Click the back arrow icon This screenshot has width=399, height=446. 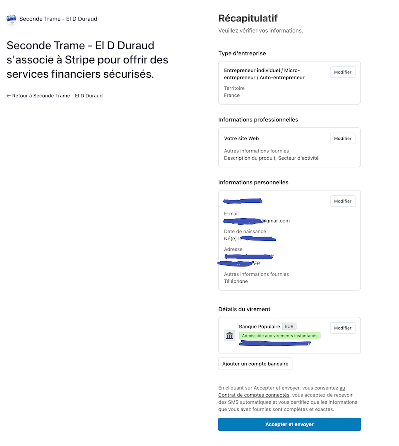pos(9,96)
